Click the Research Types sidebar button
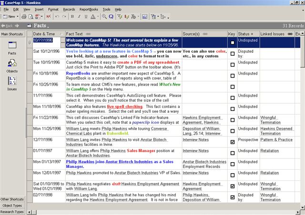The image size is (305, 215). click(12, 212)
